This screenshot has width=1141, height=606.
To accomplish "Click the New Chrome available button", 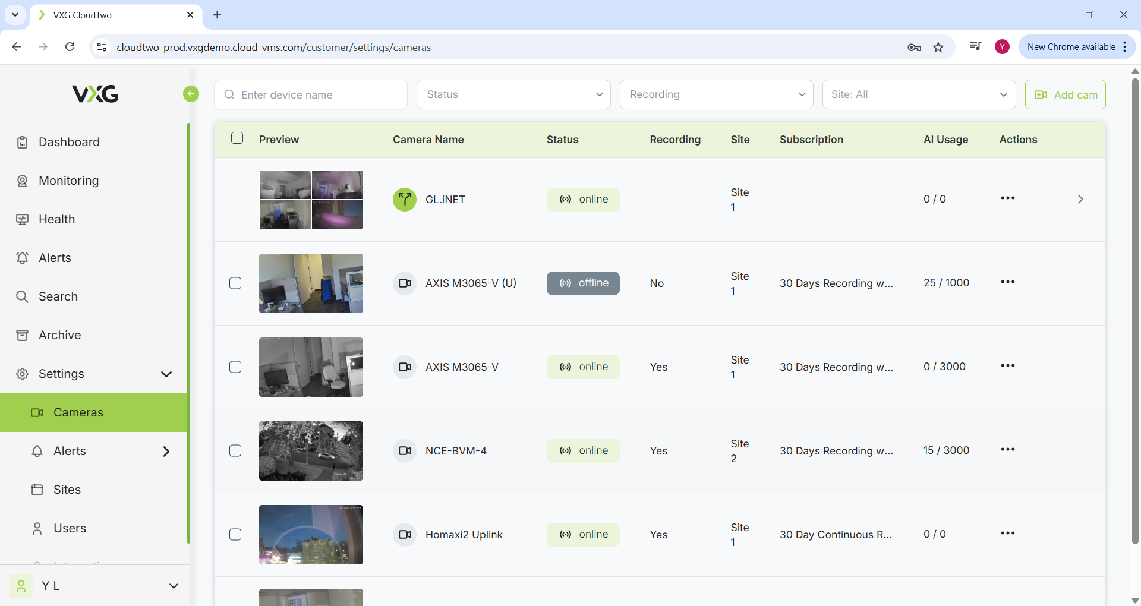I will click(x=1071, y=47).
